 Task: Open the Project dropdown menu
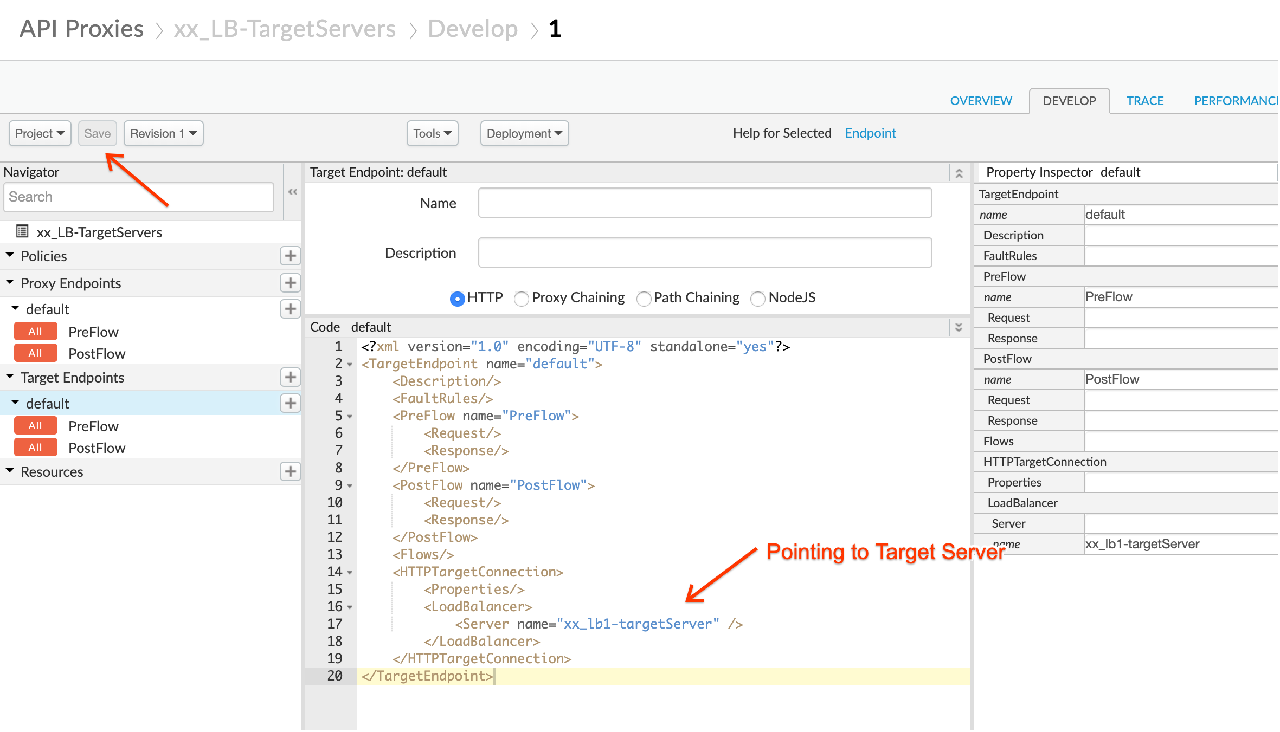pos(40,133)
